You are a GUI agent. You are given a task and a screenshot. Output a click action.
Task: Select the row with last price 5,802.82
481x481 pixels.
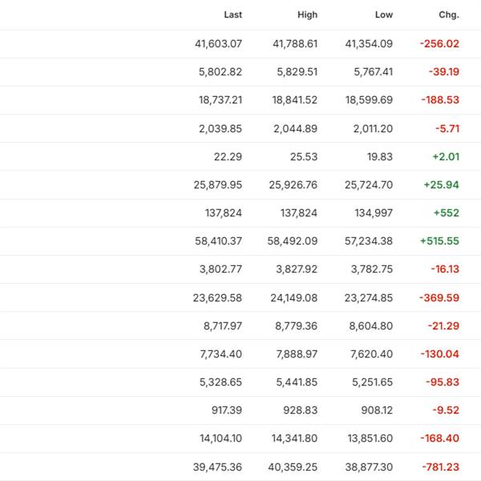point(240,72)
